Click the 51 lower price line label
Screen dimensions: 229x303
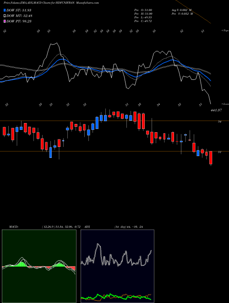point(219,152)
